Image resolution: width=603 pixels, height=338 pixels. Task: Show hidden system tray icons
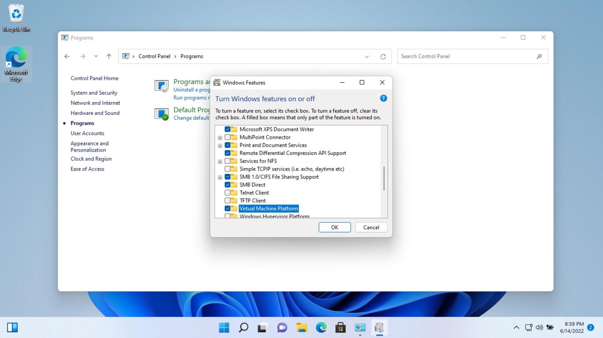pyautogui.click(x=516, y=328)
